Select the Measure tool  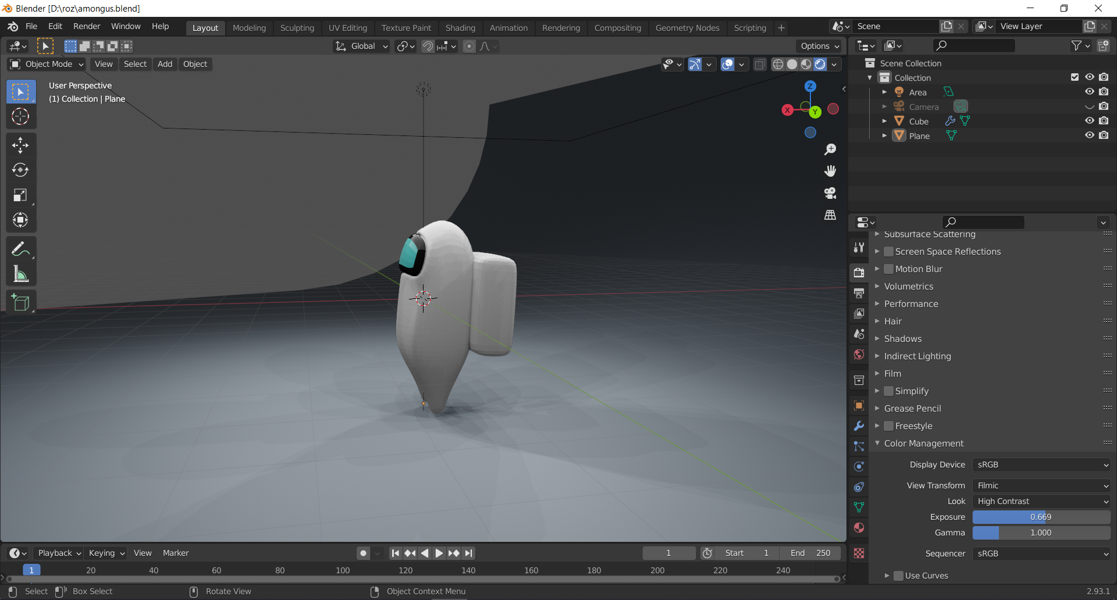20,274
